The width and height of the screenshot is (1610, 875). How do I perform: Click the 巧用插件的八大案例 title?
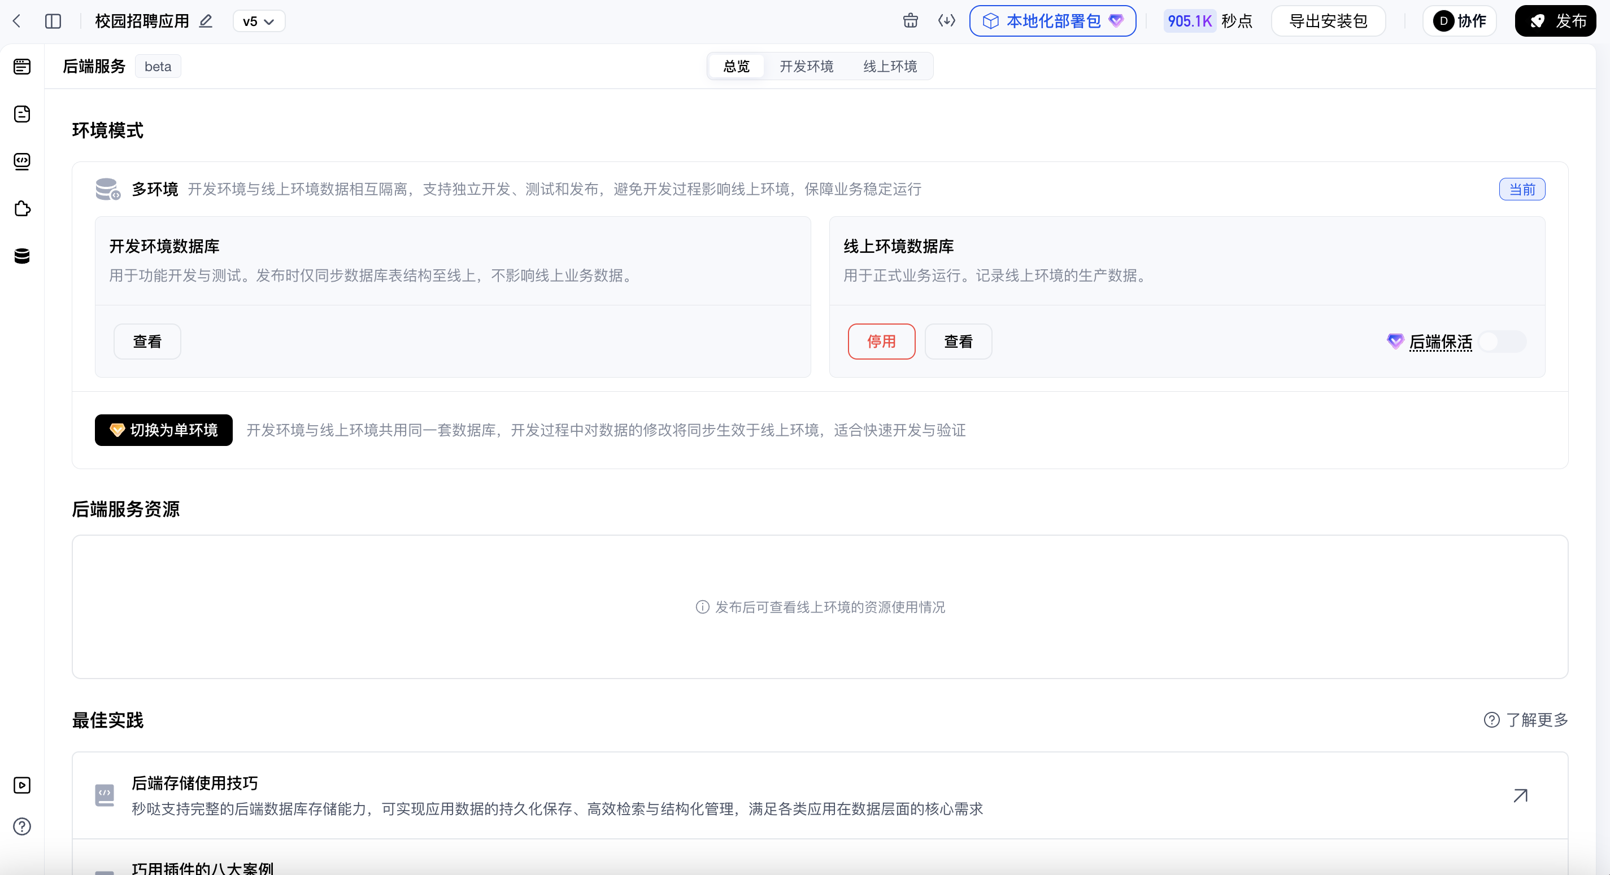[x=202, y=868]
